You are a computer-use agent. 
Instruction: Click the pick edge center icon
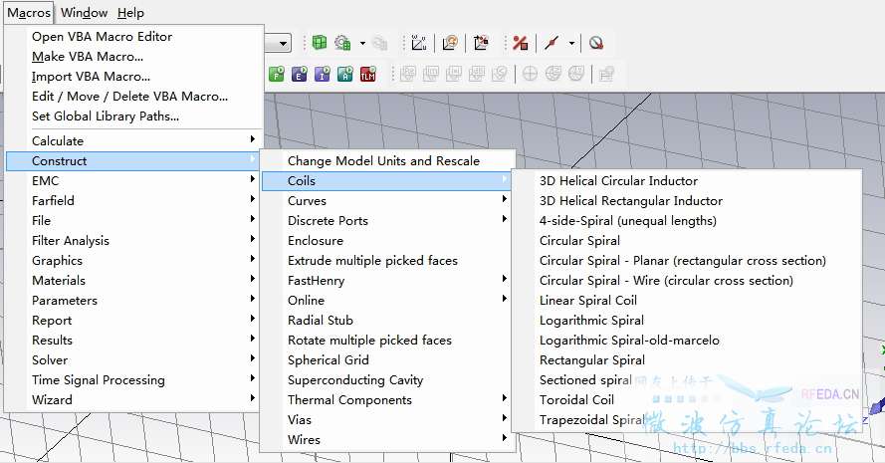tap(552, 43)
